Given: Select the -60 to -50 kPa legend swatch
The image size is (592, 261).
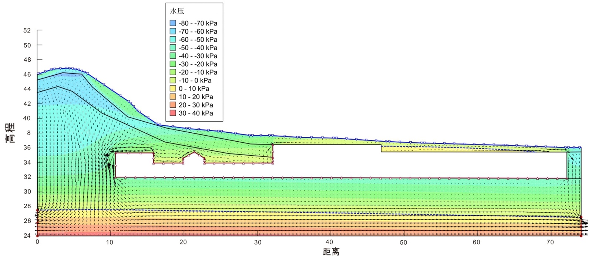Looking at the screenshot, I should click(173, 40).
